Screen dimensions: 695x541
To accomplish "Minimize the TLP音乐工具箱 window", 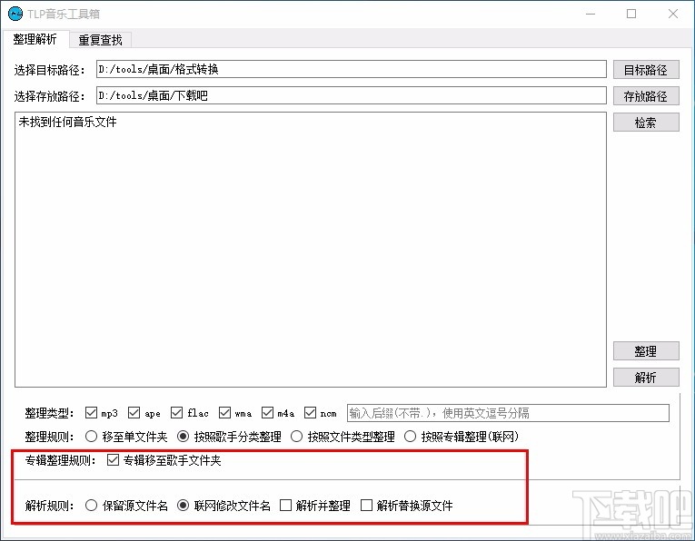I will [591, 14].
